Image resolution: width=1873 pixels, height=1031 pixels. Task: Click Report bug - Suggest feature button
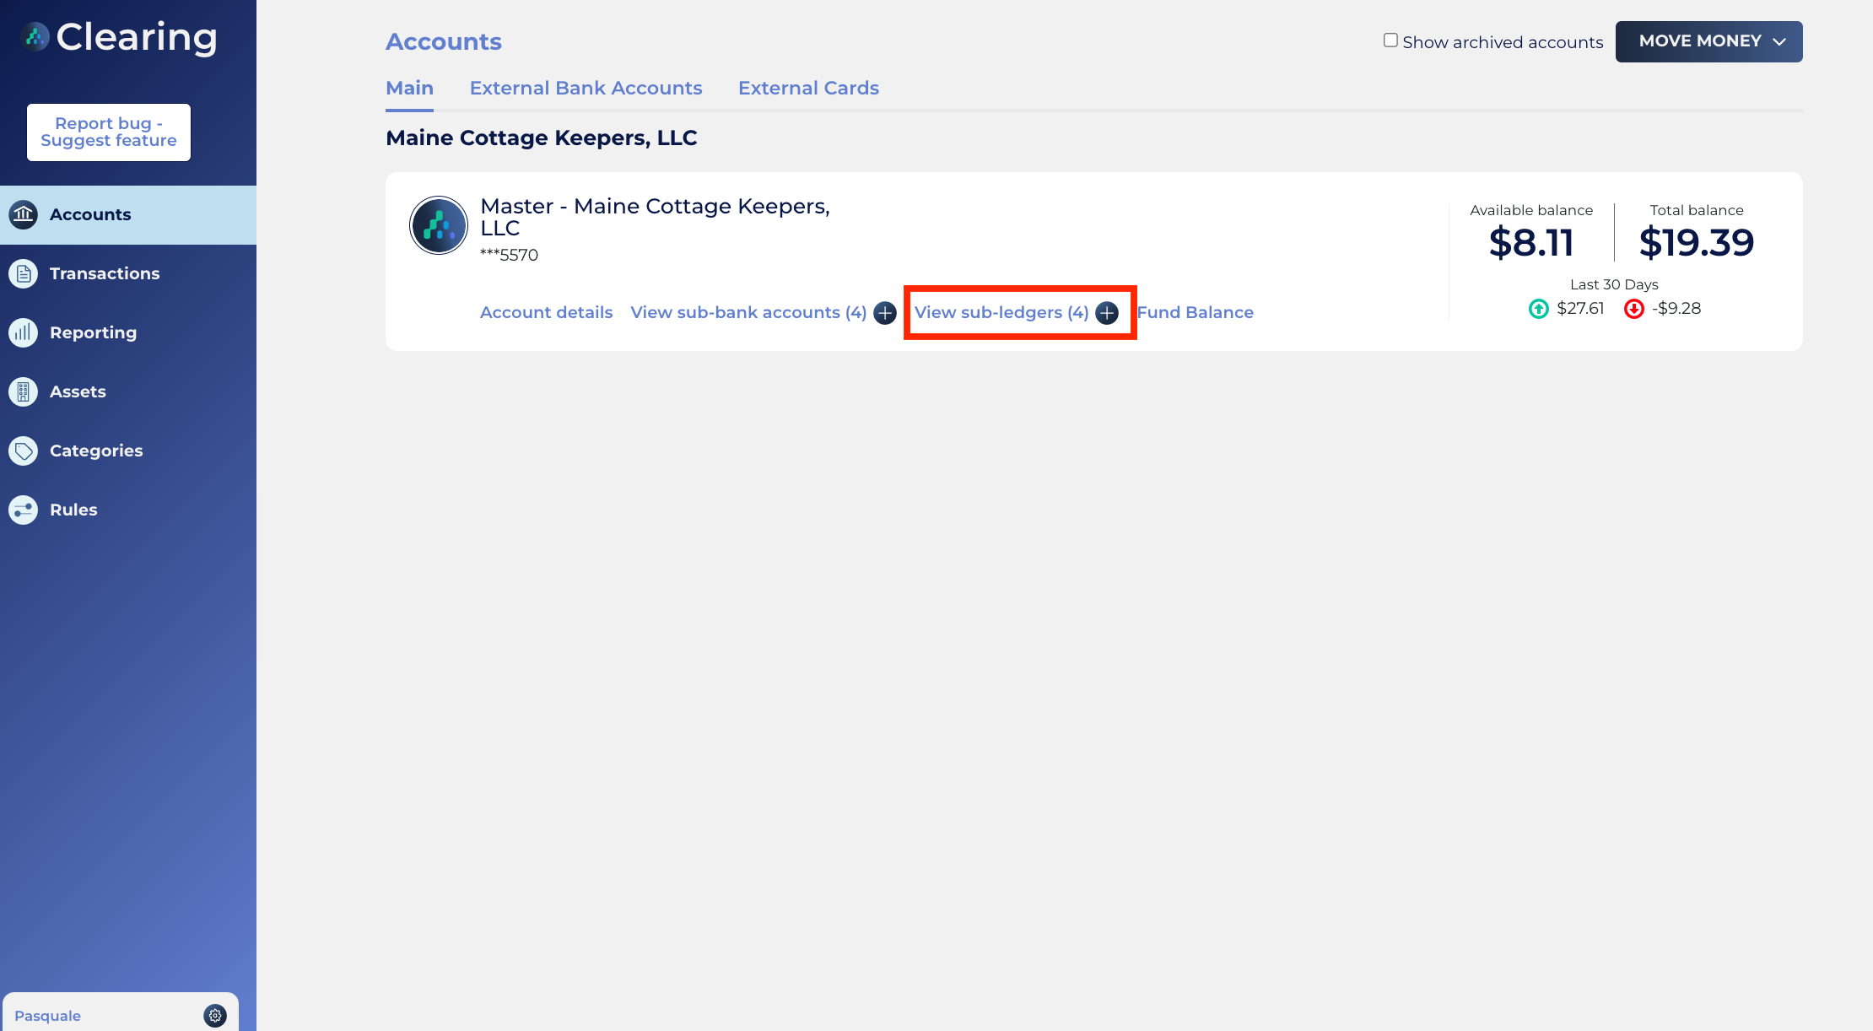(x=109, y=132)
